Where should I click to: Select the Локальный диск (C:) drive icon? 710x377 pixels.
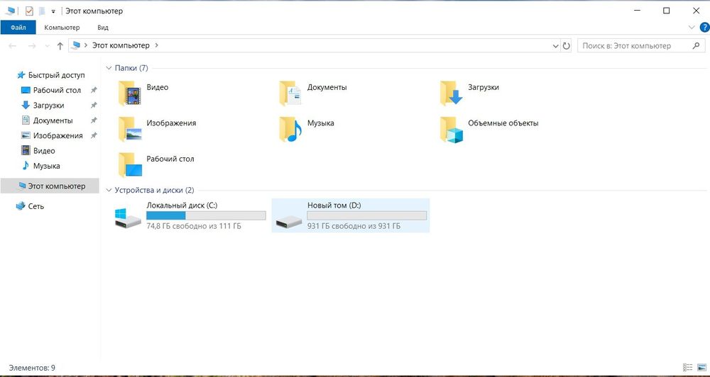point(128,217)
